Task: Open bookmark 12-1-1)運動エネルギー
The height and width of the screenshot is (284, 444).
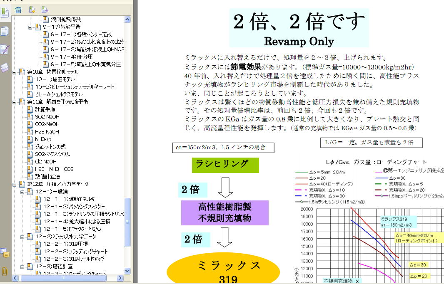Action: click(x=71, y=199)
